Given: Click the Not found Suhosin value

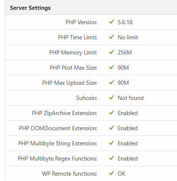Looking at the screenshot, I should click(131, 98).
